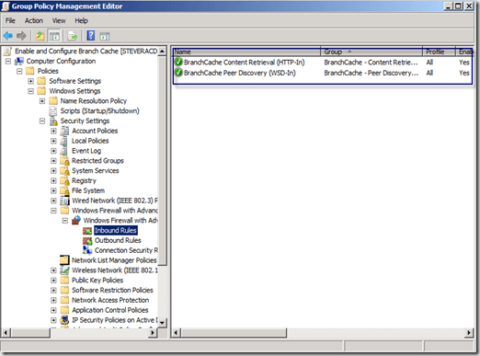The width and height of the screenshot is (480, 356).
Task: Click results pane horizontal scrollbar thumb
Action: coord(234,332)
